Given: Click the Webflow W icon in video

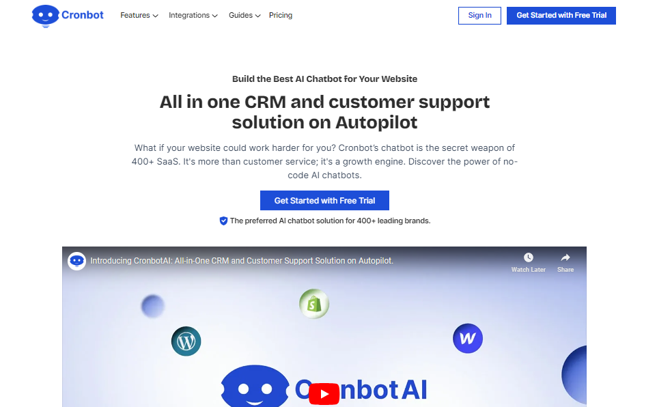Looking at the screenshot, I should pyautogui.click(x=468, y=338).
